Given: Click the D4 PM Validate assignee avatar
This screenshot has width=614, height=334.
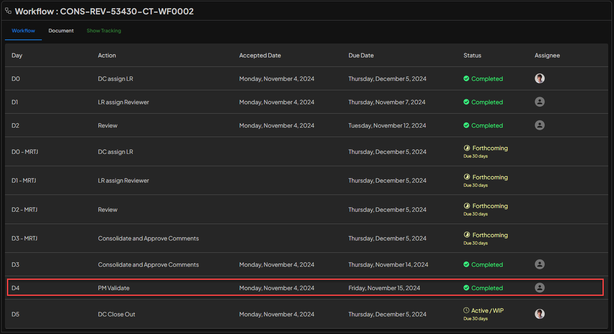Looking at the screenshot, I should click(x=539, y=288).
